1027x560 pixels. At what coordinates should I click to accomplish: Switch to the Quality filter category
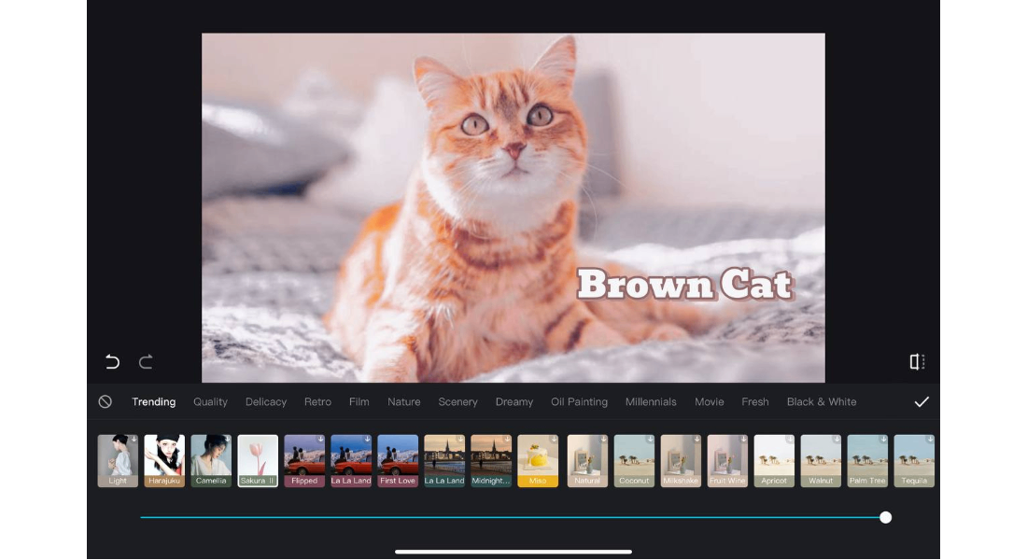210,401
